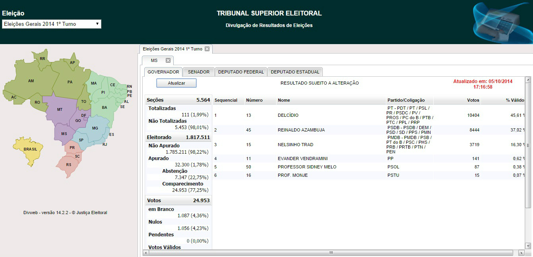The width and height of the screenshot is (533, 257).
Task: Select the PA state on the map
Action: coord(70,82)
